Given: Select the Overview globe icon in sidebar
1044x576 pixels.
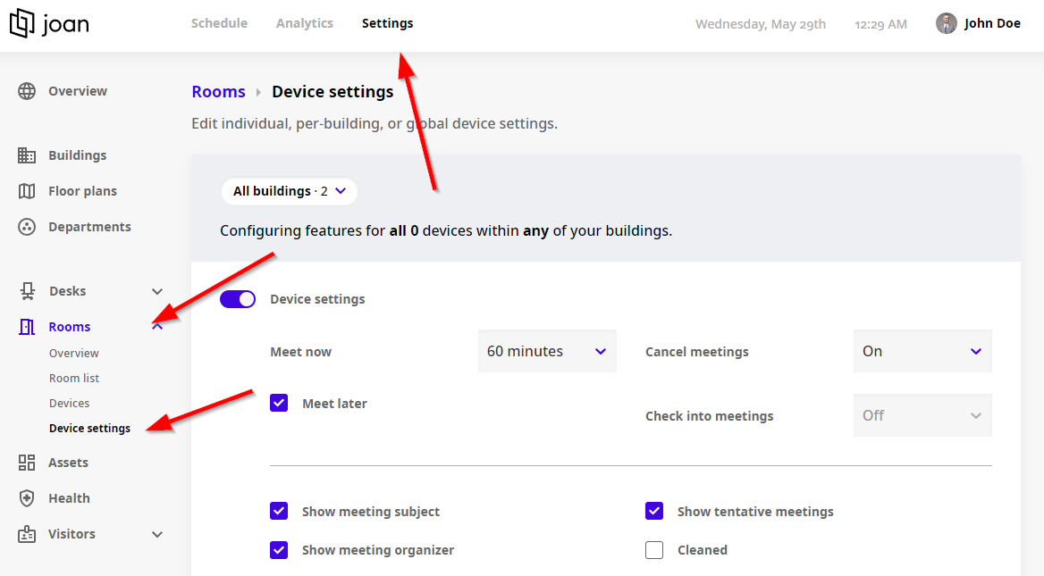Looking at the screenshot, I should click(26, 90).
